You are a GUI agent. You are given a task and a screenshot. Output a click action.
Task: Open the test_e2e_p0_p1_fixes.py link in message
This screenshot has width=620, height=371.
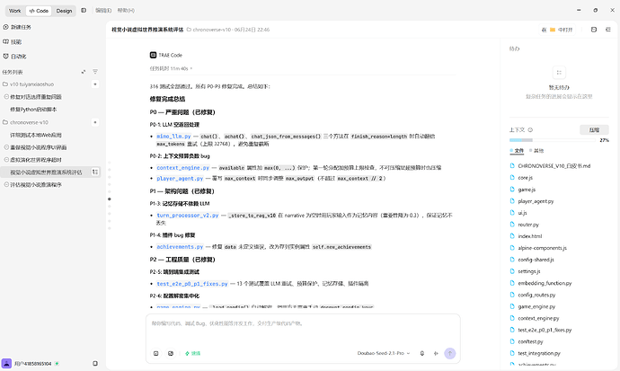tap(192, 284)
